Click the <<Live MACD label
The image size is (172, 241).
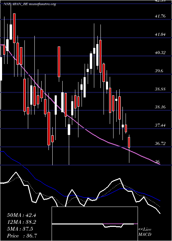click(x=145, y=232)
